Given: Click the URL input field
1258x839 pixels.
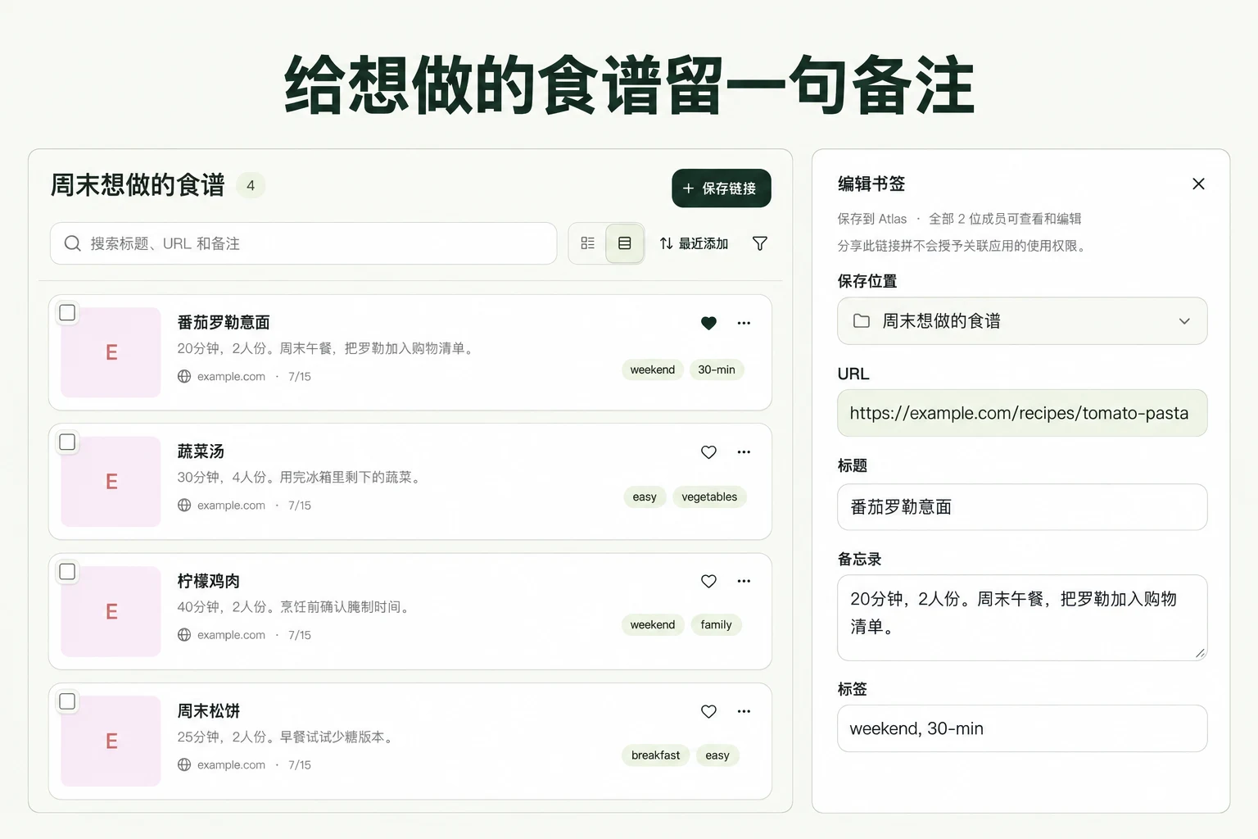Looking at the screenshot, I should point(1022,413).
